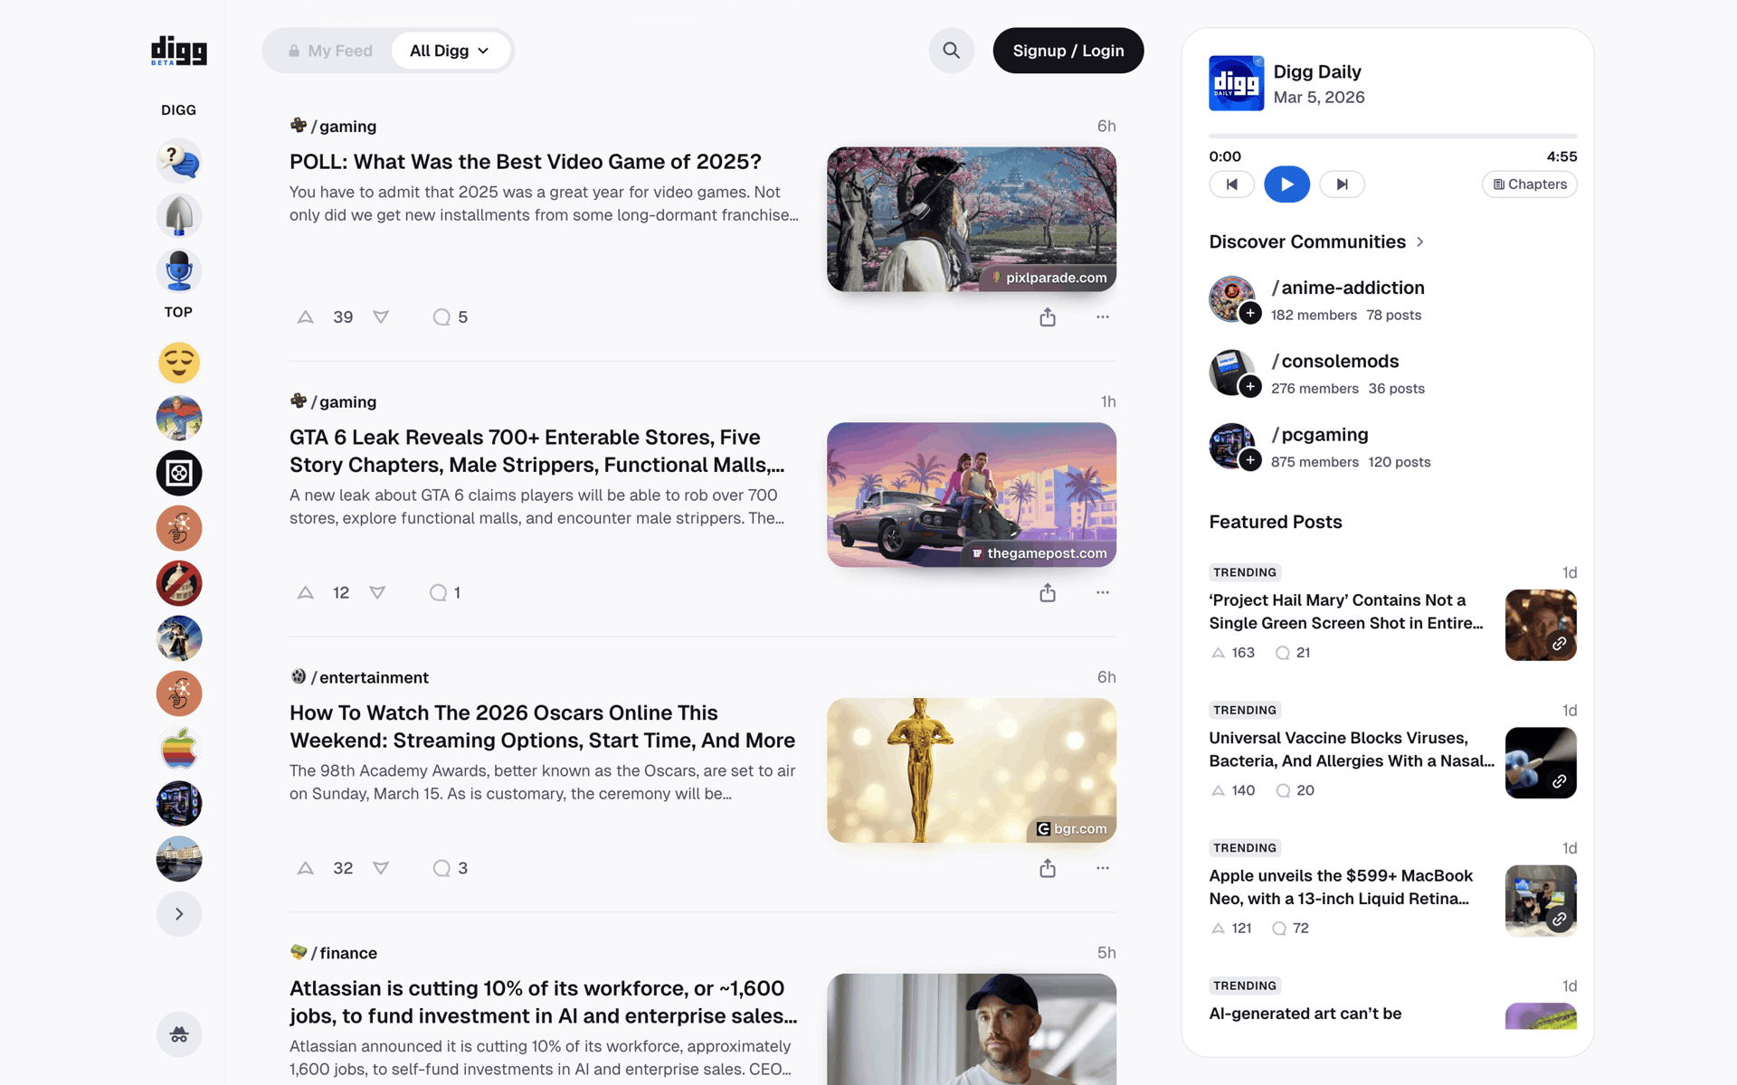Open the no-ghost sign community icon
1737x1085 pixels.
(x=179, y=583)
